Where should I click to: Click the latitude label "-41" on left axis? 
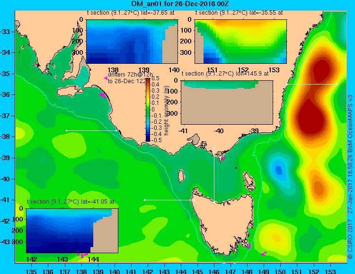tap(5, 200)
